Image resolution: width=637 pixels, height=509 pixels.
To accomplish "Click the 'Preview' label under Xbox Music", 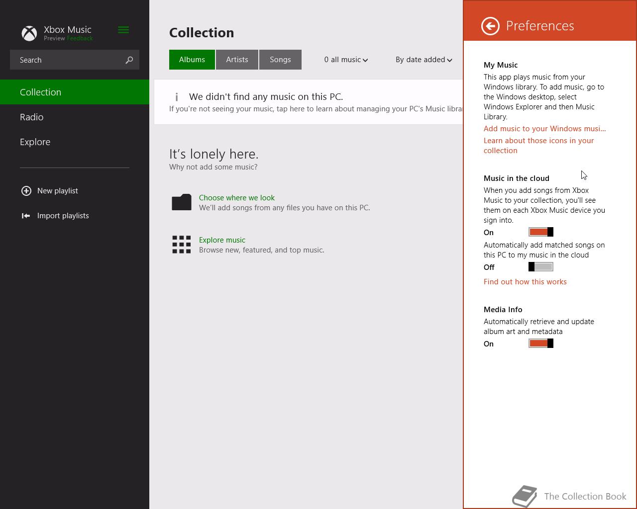I will point(54,38).
